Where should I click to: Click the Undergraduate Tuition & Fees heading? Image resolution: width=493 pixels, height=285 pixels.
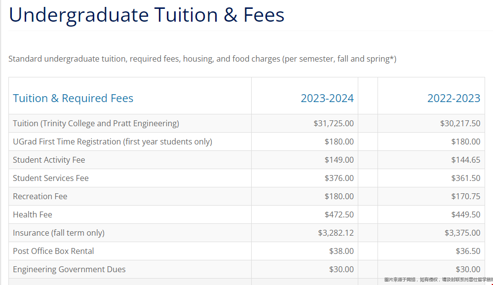(147, 15)
